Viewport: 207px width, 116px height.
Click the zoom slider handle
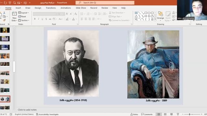pos(190,114)
